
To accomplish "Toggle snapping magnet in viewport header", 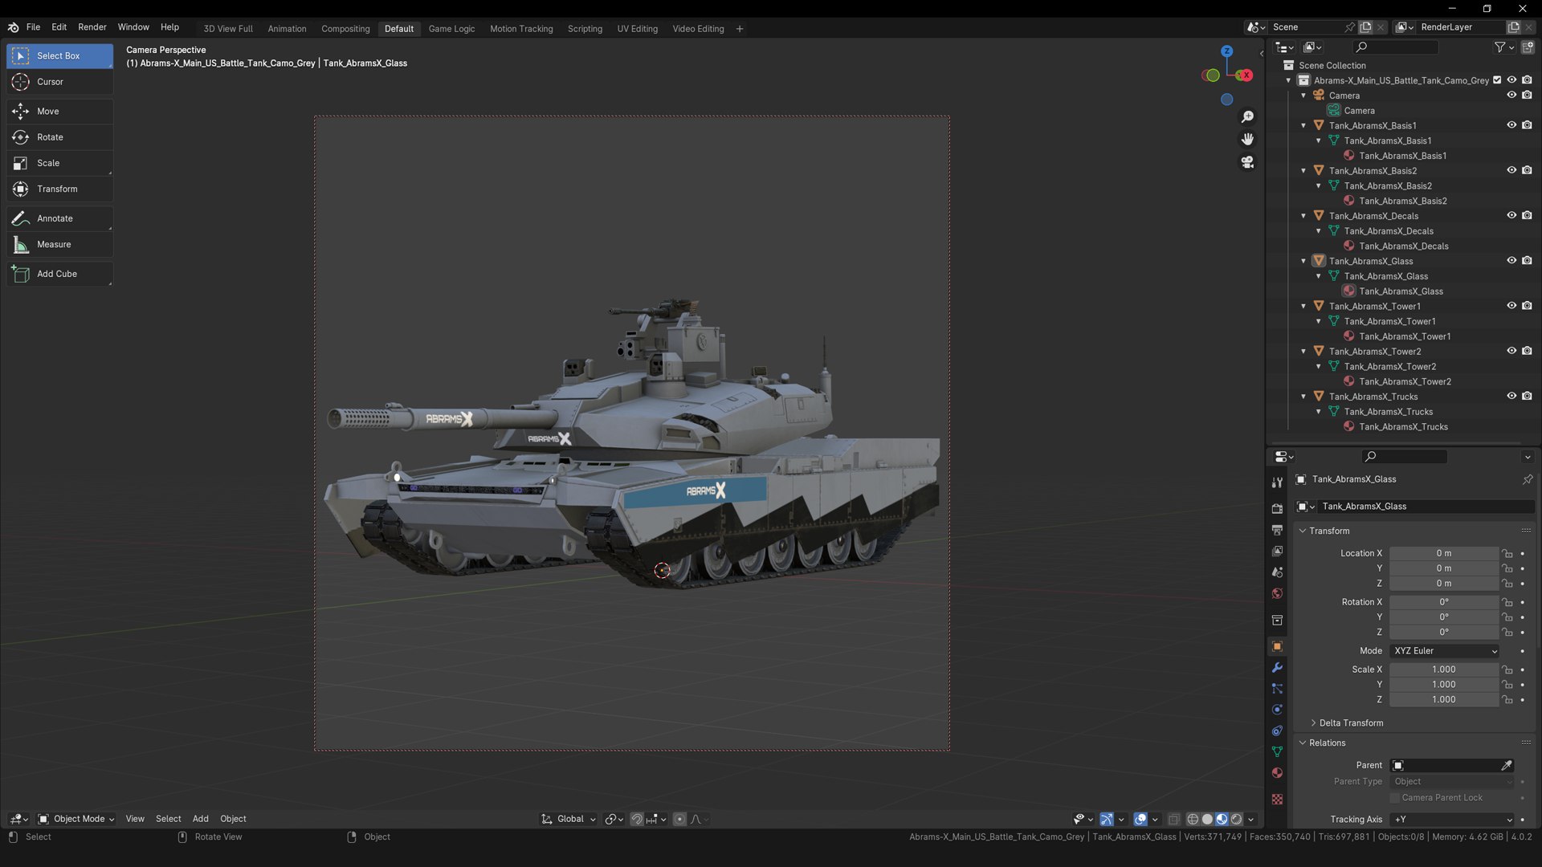I will (x=637, y=820).
